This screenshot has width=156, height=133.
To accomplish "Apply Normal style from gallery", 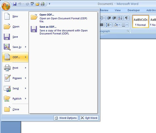I will (140, 21).
